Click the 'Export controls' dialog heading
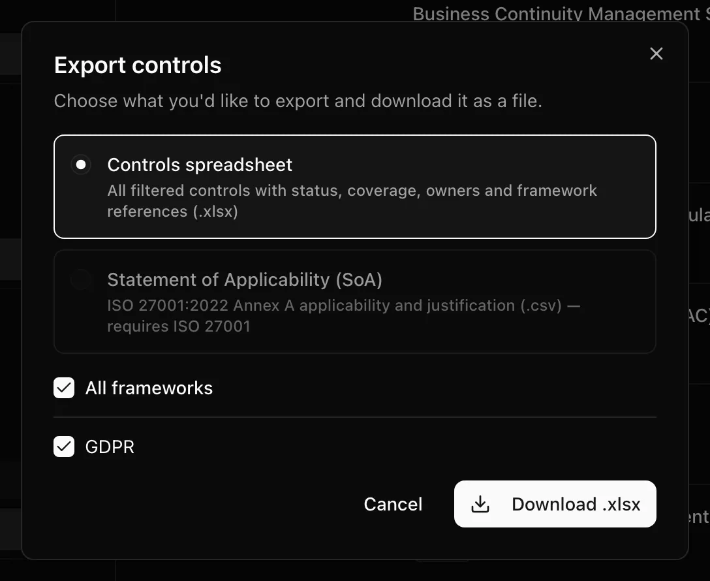The image size is (710, 581). [x=138, y=65]
